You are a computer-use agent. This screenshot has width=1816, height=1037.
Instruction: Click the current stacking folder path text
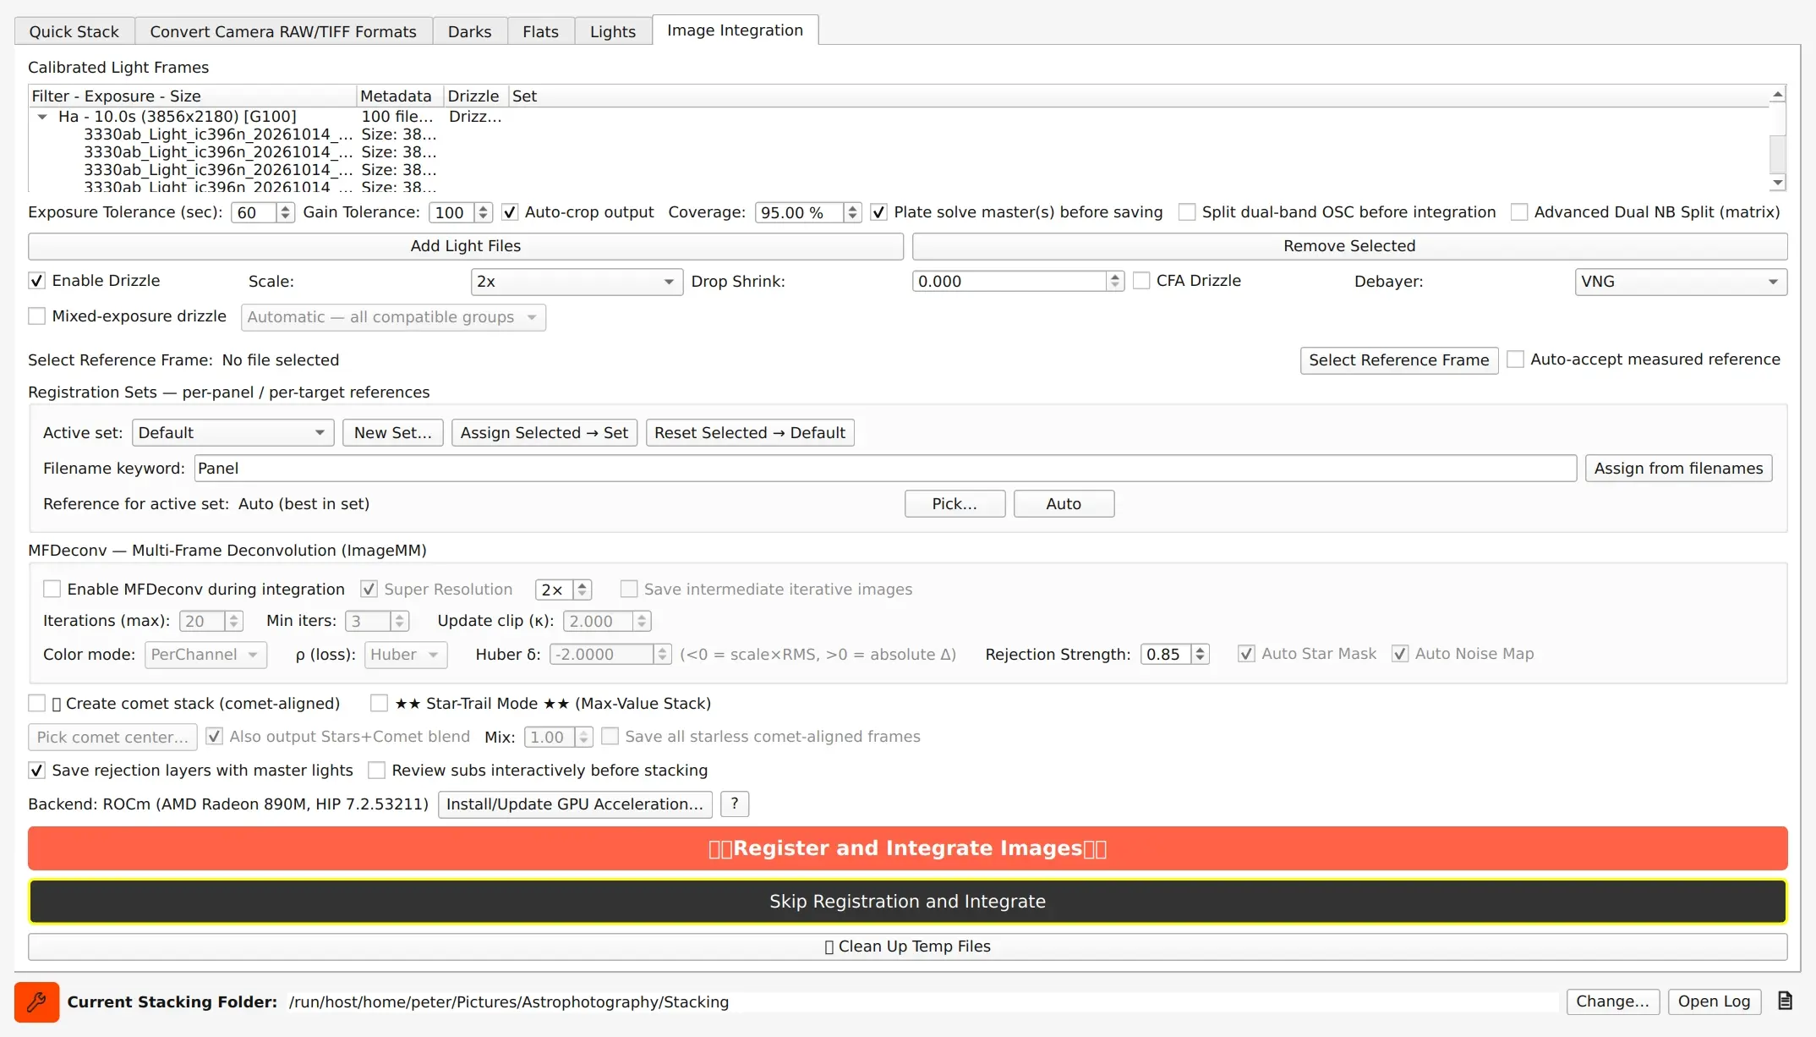point(509,1002)
